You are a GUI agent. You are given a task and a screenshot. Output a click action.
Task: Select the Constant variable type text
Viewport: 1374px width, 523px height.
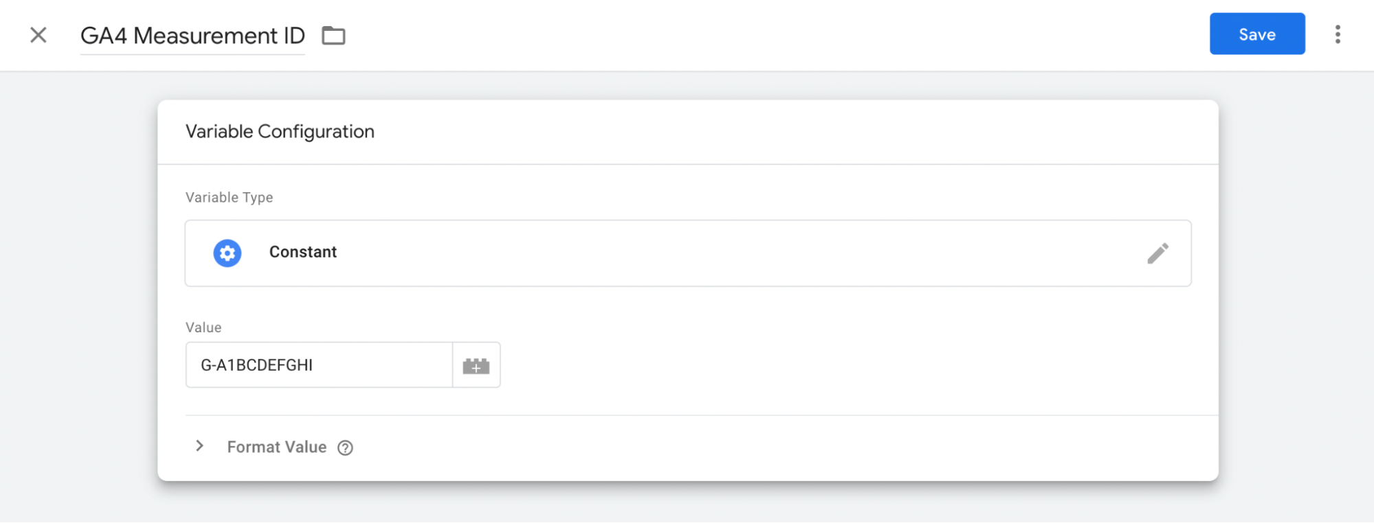[302, 252]
